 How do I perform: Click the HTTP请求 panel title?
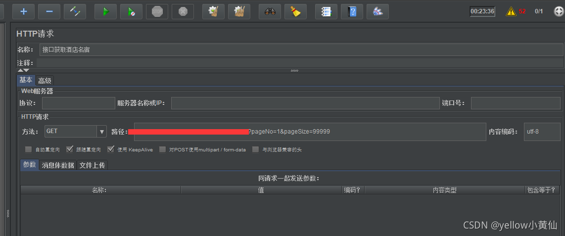coord(35,34)
